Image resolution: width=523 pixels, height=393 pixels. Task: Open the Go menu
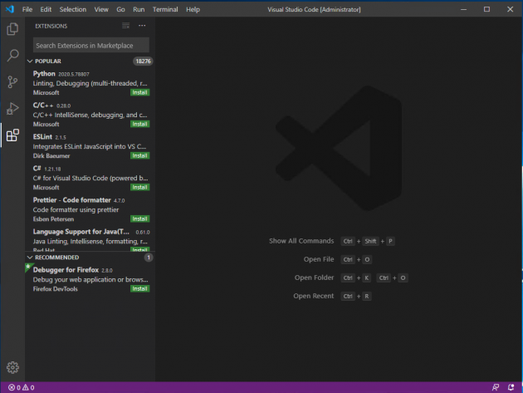120,9
